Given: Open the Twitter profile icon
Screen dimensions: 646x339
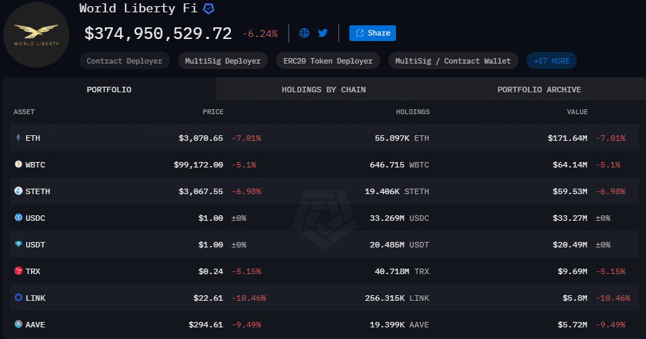Looking at the screenshot, I should tap(323, 33).
